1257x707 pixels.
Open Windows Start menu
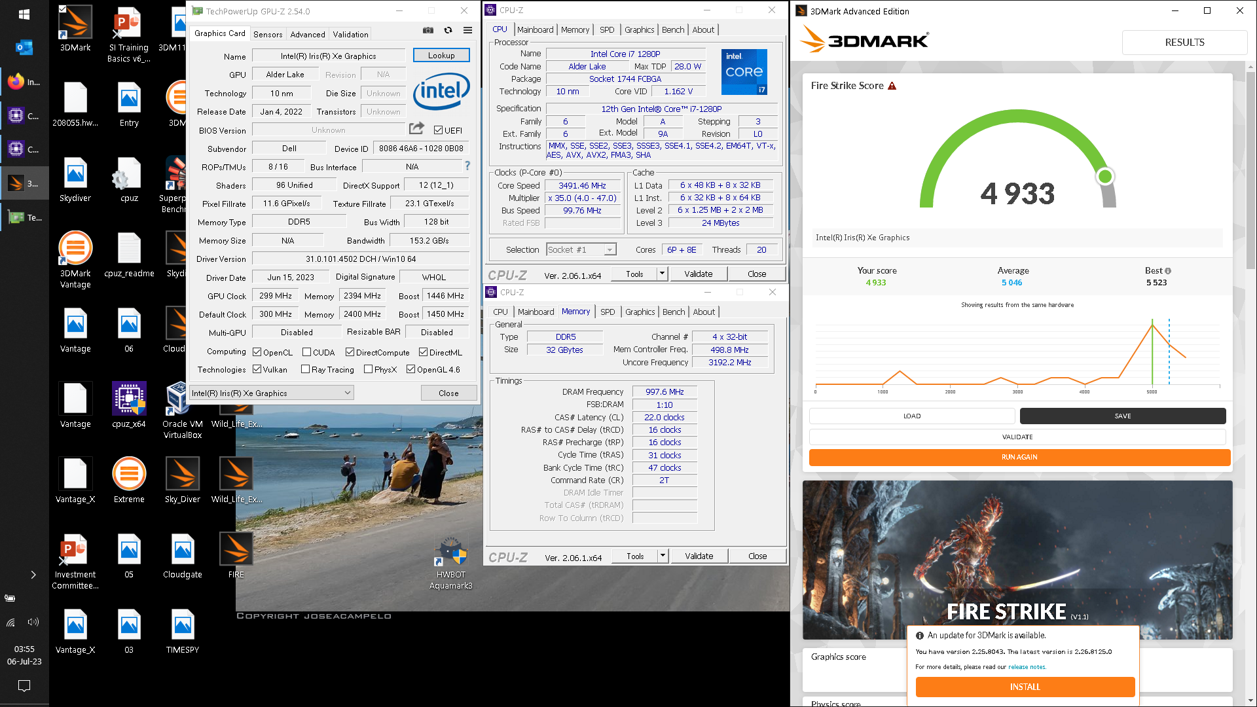pos(24,14)
